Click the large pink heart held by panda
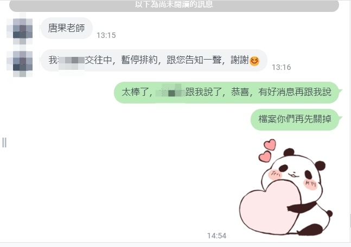 click(x=270, y=207)
